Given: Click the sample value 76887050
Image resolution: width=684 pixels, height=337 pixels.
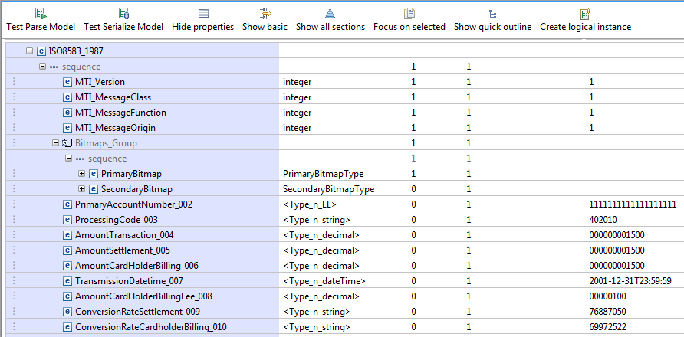Looking at the screenshot, I should 608,312.
